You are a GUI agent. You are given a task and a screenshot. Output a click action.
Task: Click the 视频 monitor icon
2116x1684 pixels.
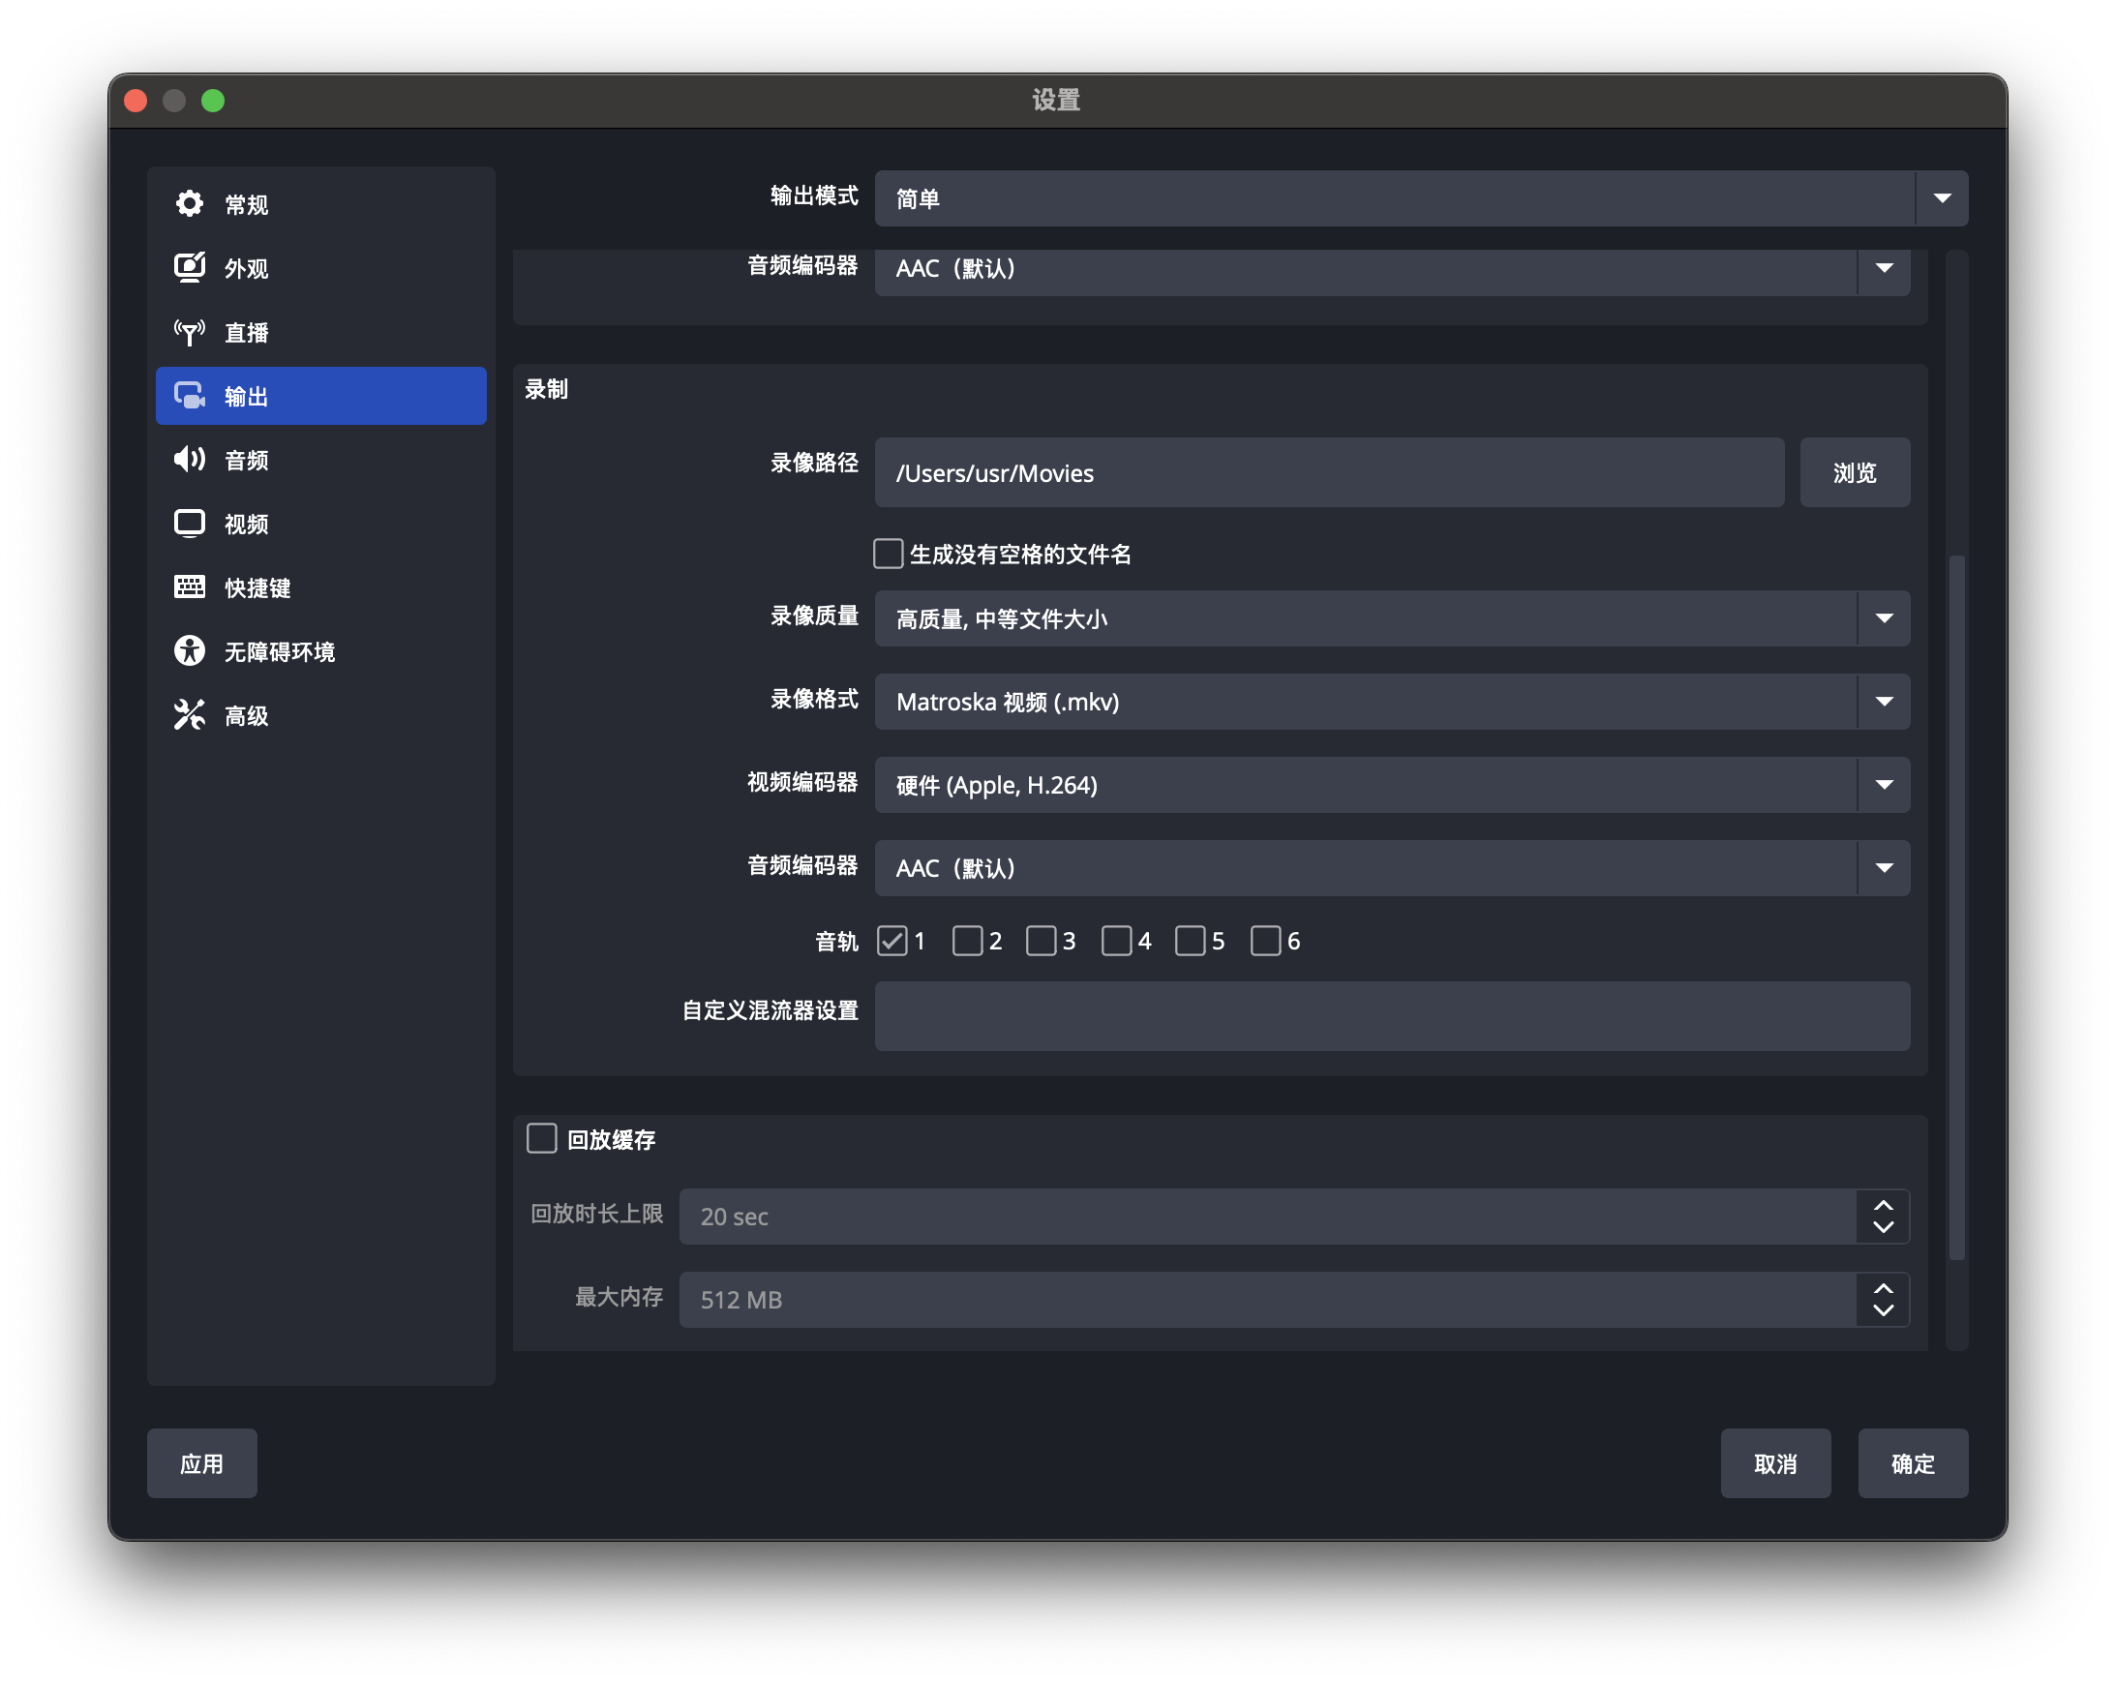point(190,523)
